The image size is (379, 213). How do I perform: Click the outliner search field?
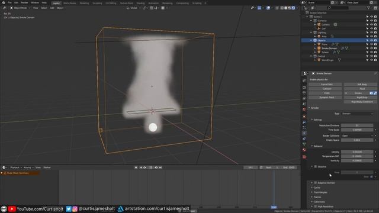[x=338, y=8]
